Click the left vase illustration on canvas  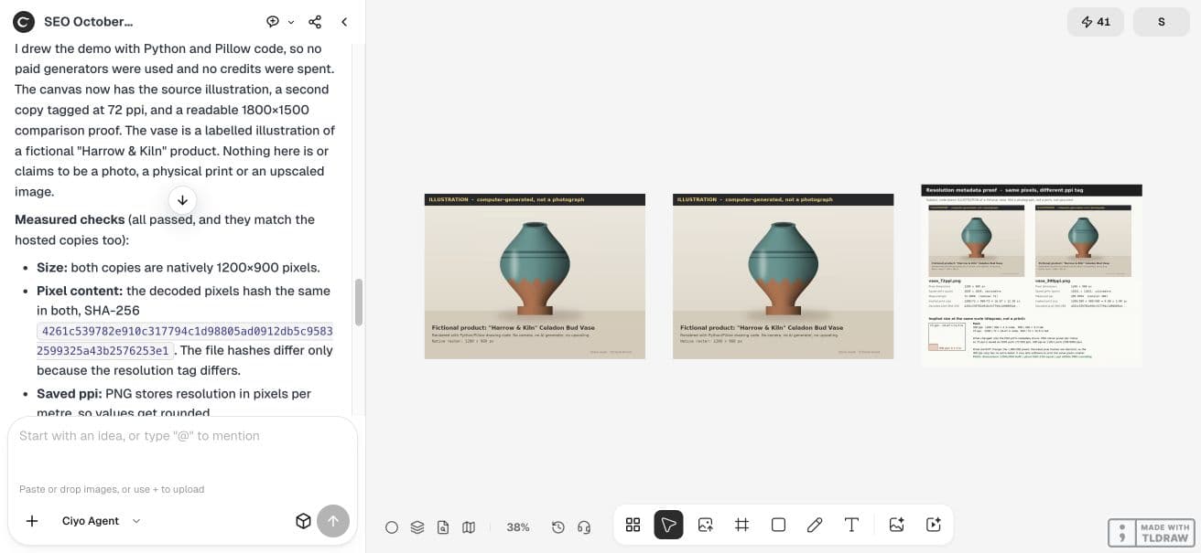[x=535, y=276]
